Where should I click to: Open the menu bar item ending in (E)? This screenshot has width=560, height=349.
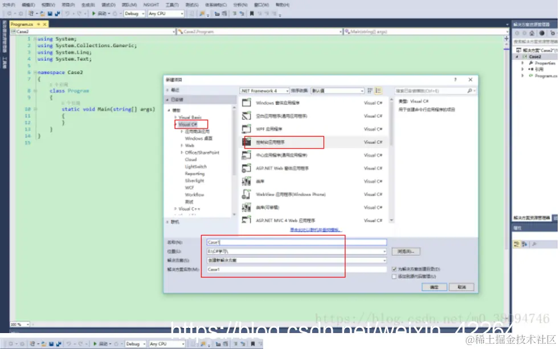tap(28, 5)
